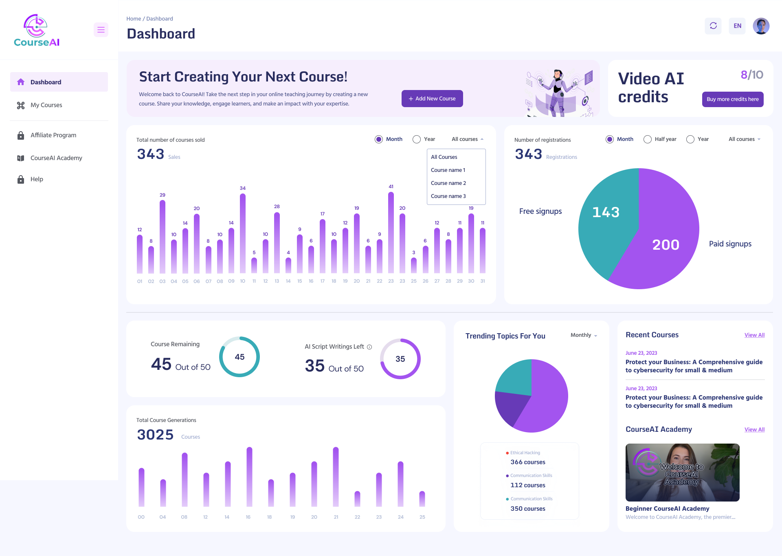This screenshot has height=556, width=782.
Task: Click the Help lock icon in the sidebar
Action: pyautogui.click(x=21, y=179)
